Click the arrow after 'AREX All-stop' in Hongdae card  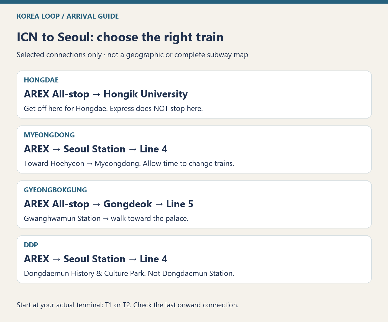click(96, 94)
